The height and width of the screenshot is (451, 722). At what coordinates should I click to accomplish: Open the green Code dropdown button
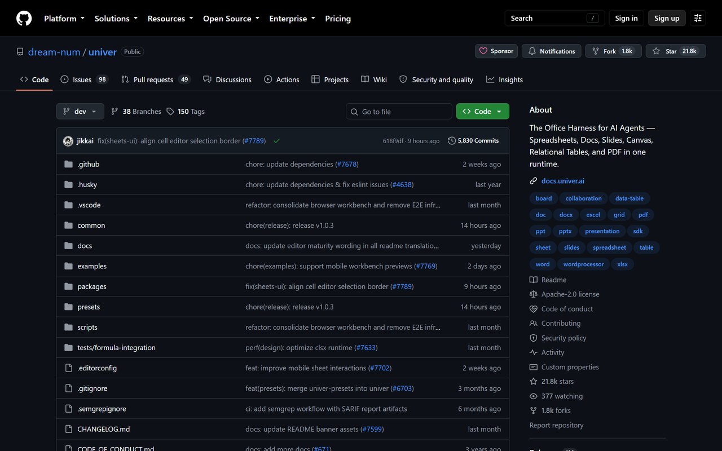point(483,112)
